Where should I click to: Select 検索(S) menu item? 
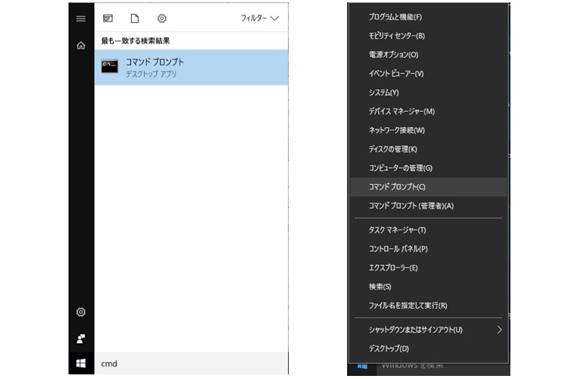(x=428, y=287)
